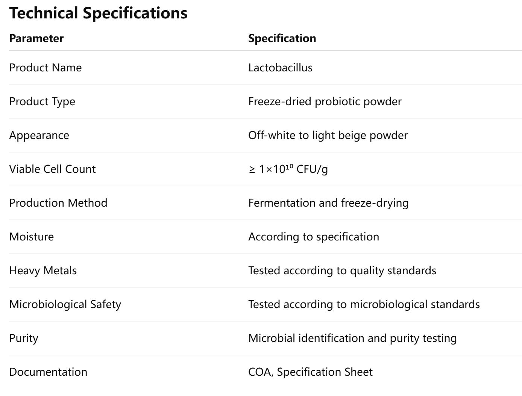Select the Production Method label
The width and height of the screenshot is (522, 396).
[x=58, y=203]
